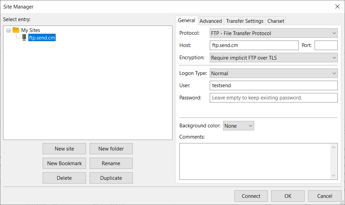Screen dimensions: 345x205
Task: Cancel the Site Manager dialog
Action: 325,196
